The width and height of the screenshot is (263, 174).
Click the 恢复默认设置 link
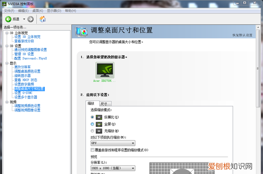[242, 35]
